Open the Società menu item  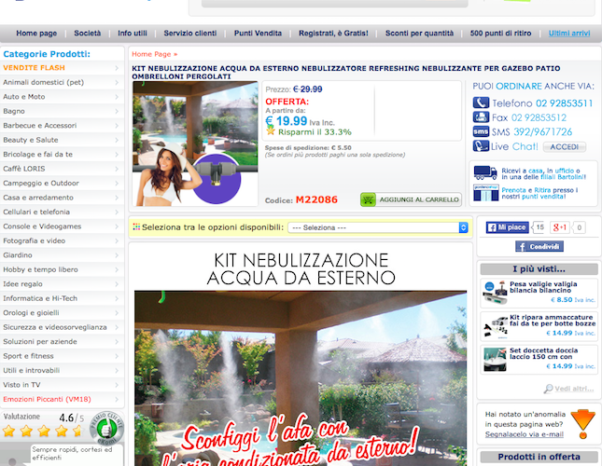pyautogui.click(x=88, y=34)
